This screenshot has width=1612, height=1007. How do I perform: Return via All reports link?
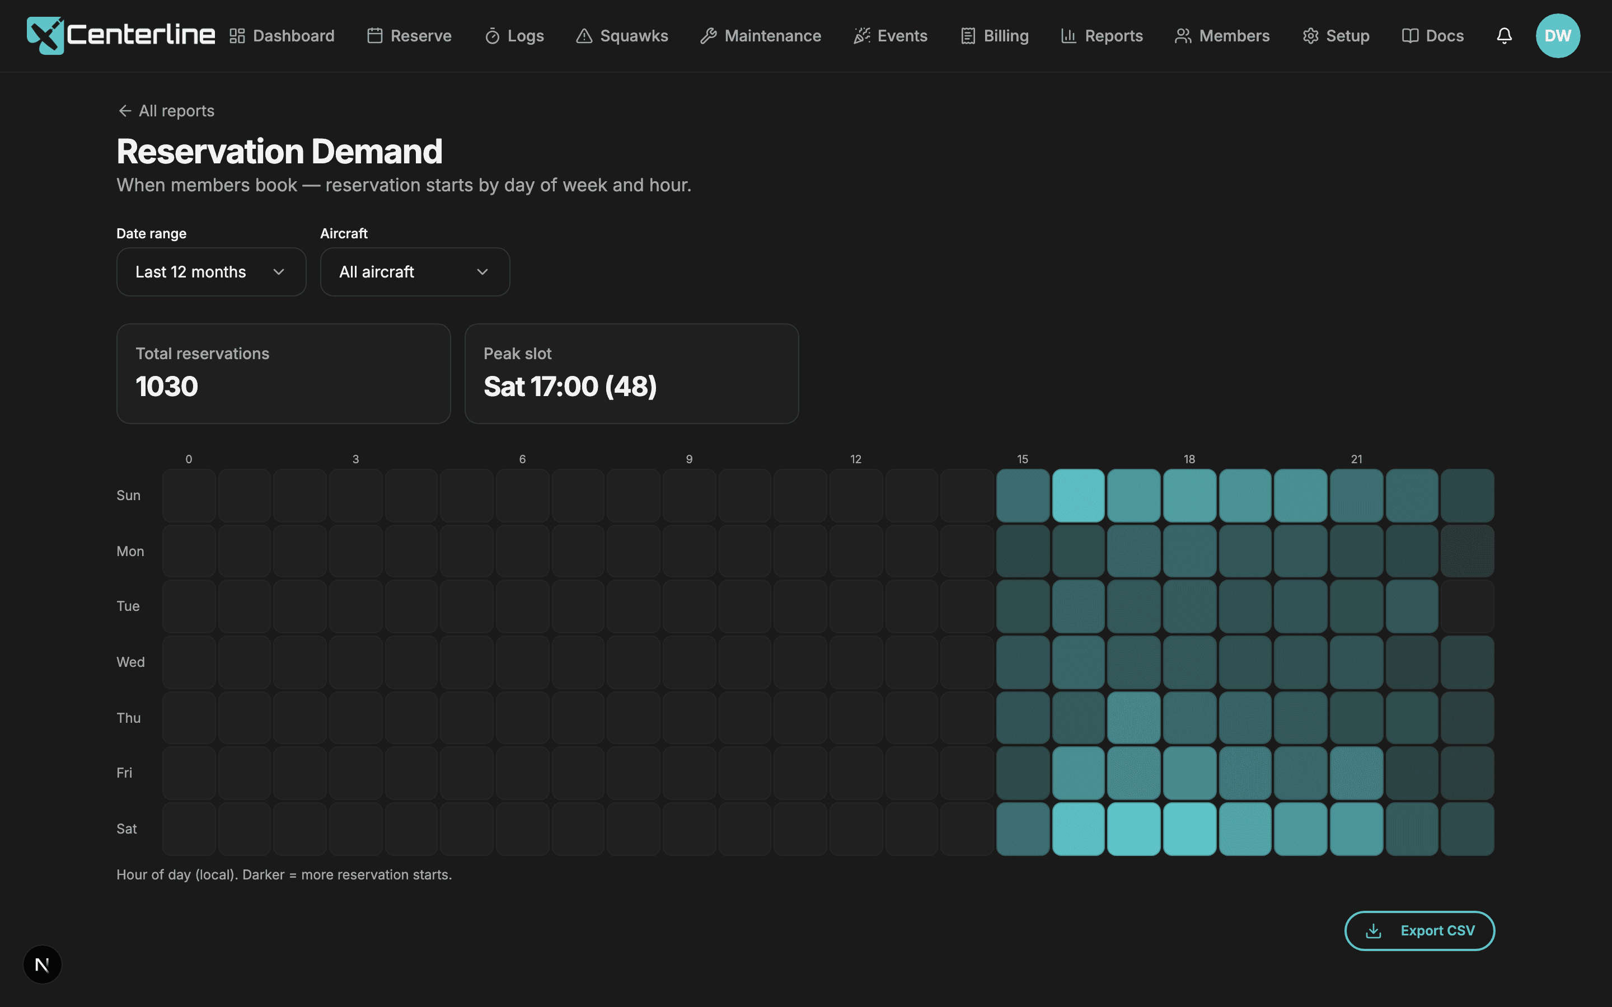click(x=166, y=111)
